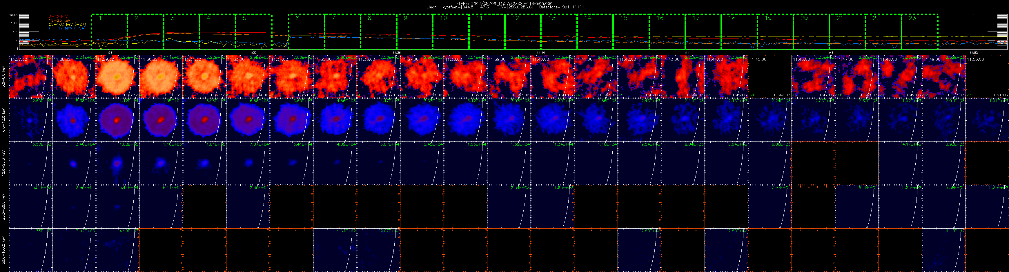Click the 25-100 keV (-27) legend label

[67, 24]
